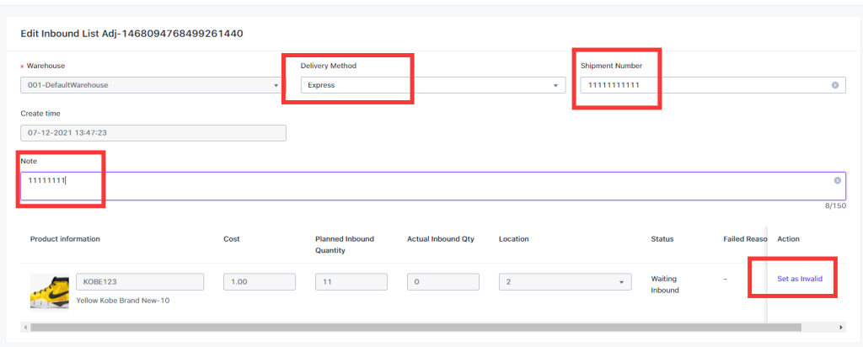Screen dimensions: 863x347
Task: Click the Shipment Number input field
Action: [713, 85]
